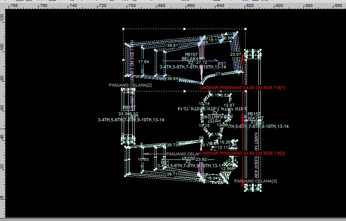Select the 17.64 width dimension
The image size is (346, 221).
click(144, 62)
